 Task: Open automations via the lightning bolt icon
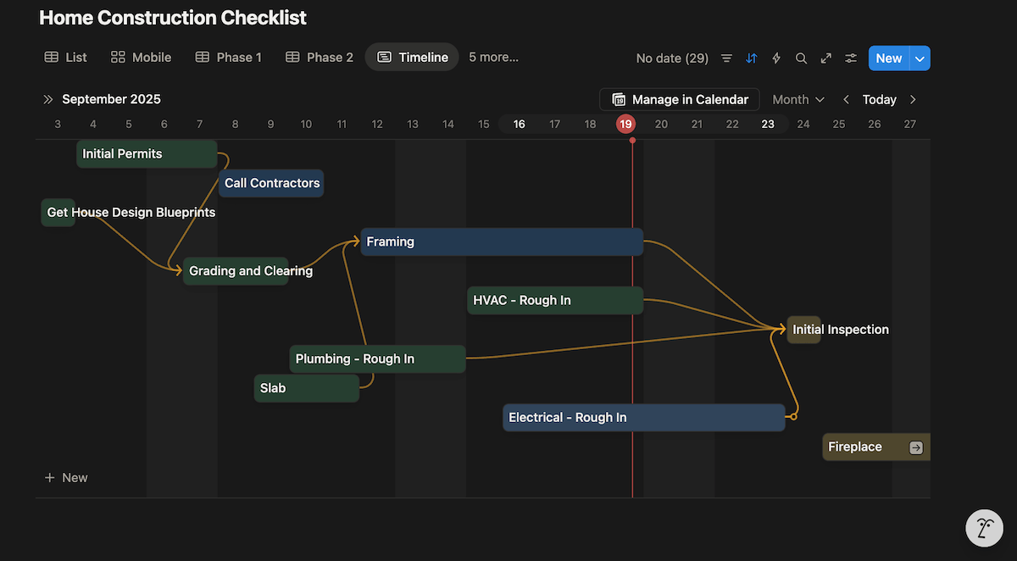[x=775, y=58]
